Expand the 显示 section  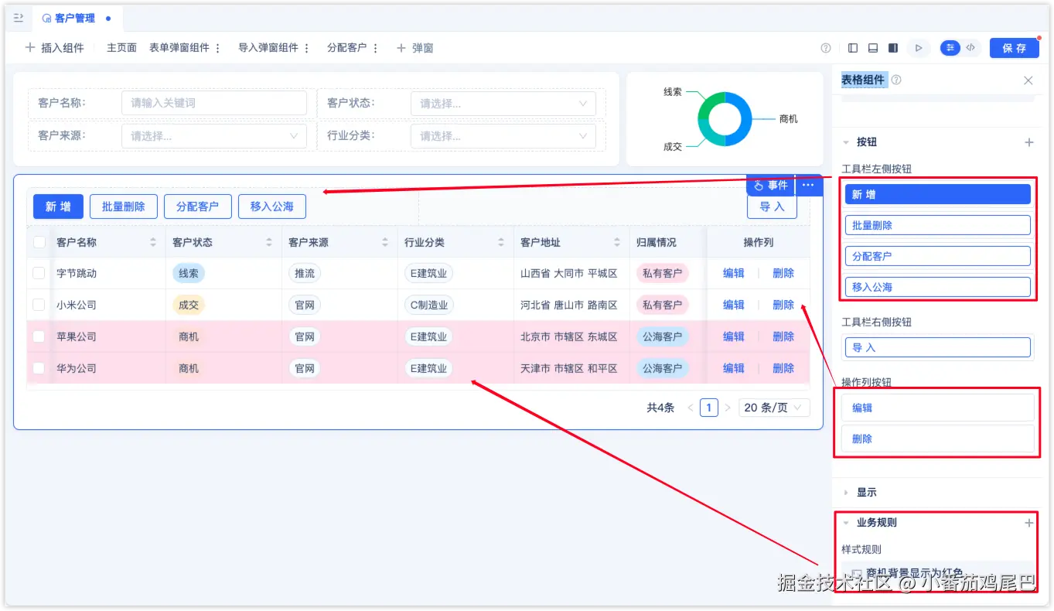point(847,492)
